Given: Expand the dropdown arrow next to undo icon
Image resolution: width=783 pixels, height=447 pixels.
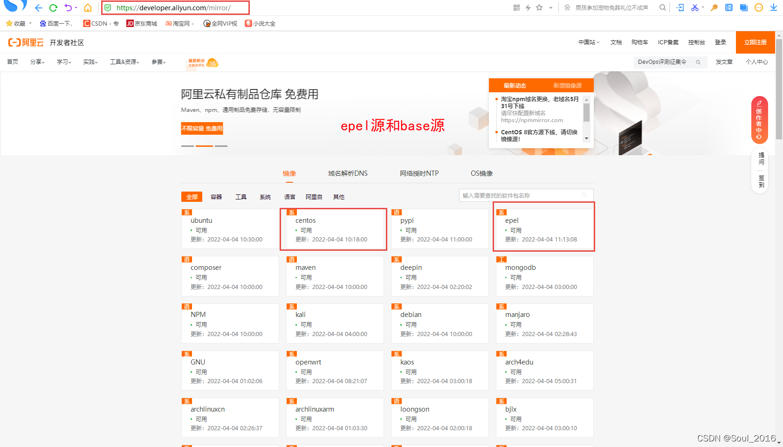Looking at the screenshot, I should pos(76,7).
